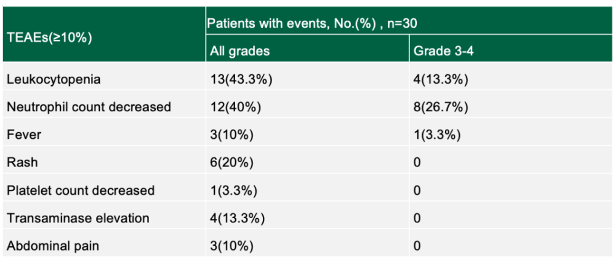Click the 1(3.3%) Platelet count cell
615x258 pixels.
point(234,190)
